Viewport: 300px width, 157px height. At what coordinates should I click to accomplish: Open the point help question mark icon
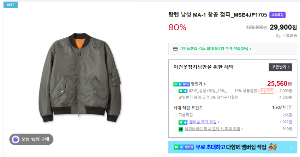[290, 108]
